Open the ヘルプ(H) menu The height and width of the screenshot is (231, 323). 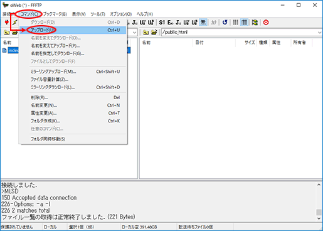(x=145, y=14)
